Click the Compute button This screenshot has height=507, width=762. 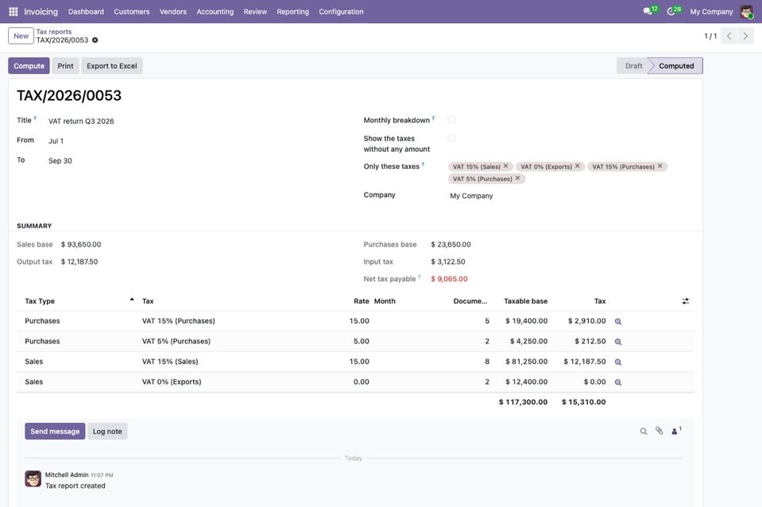pyautogui.click(x=29, y=66)
